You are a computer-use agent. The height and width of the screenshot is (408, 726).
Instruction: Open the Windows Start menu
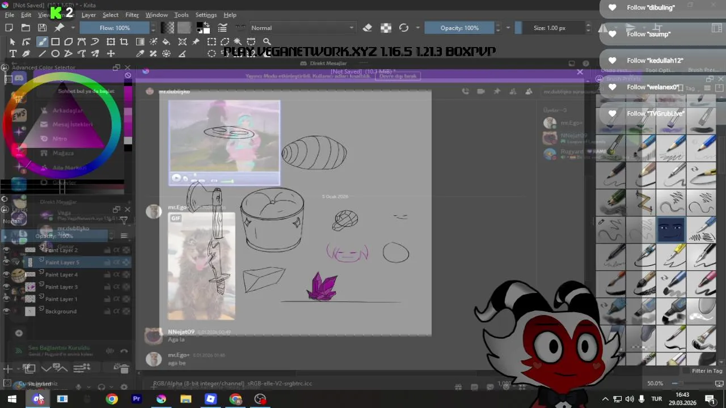(12, 399)
